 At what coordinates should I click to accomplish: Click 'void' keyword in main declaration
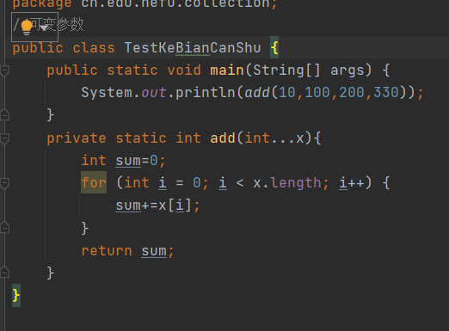tap(184, 70)
